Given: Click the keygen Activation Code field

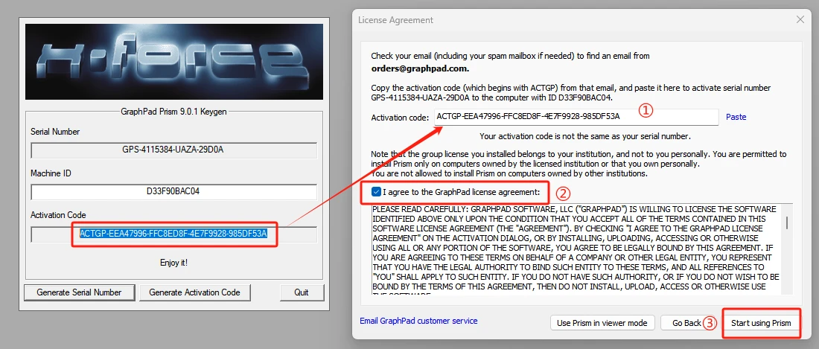Looking at the screenshot, I should point(174,234).
